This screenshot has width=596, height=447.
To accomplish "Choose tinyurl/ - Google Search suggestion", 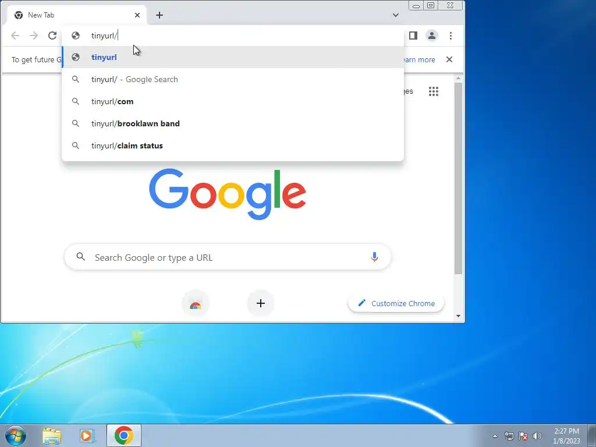I will (233, 79).
